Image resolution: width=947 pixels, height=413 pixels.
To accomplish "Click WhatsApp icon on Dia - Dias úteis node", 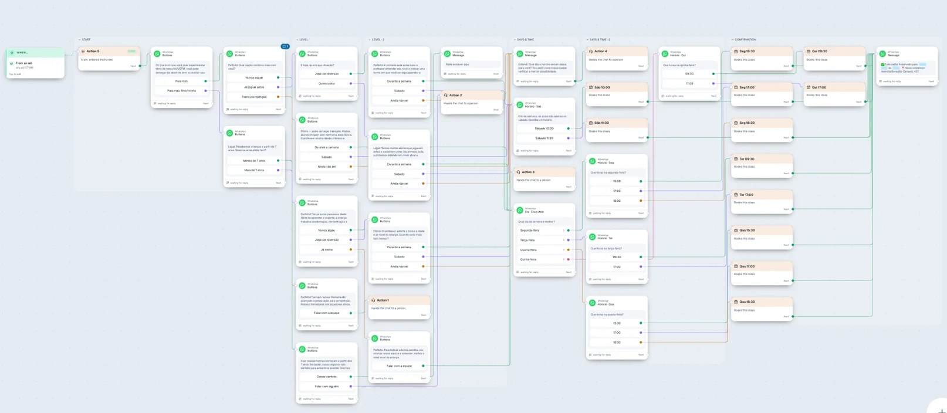I will (520, 211).
